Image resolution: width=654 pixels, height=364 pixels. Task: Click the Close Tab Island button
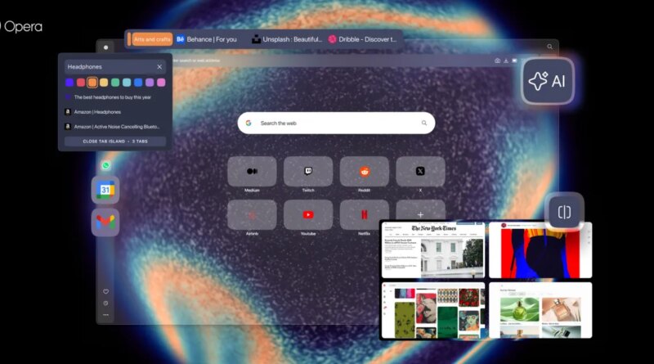coord(115,142)
